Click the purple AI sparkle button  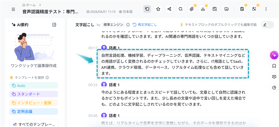(x=274, y=55)
